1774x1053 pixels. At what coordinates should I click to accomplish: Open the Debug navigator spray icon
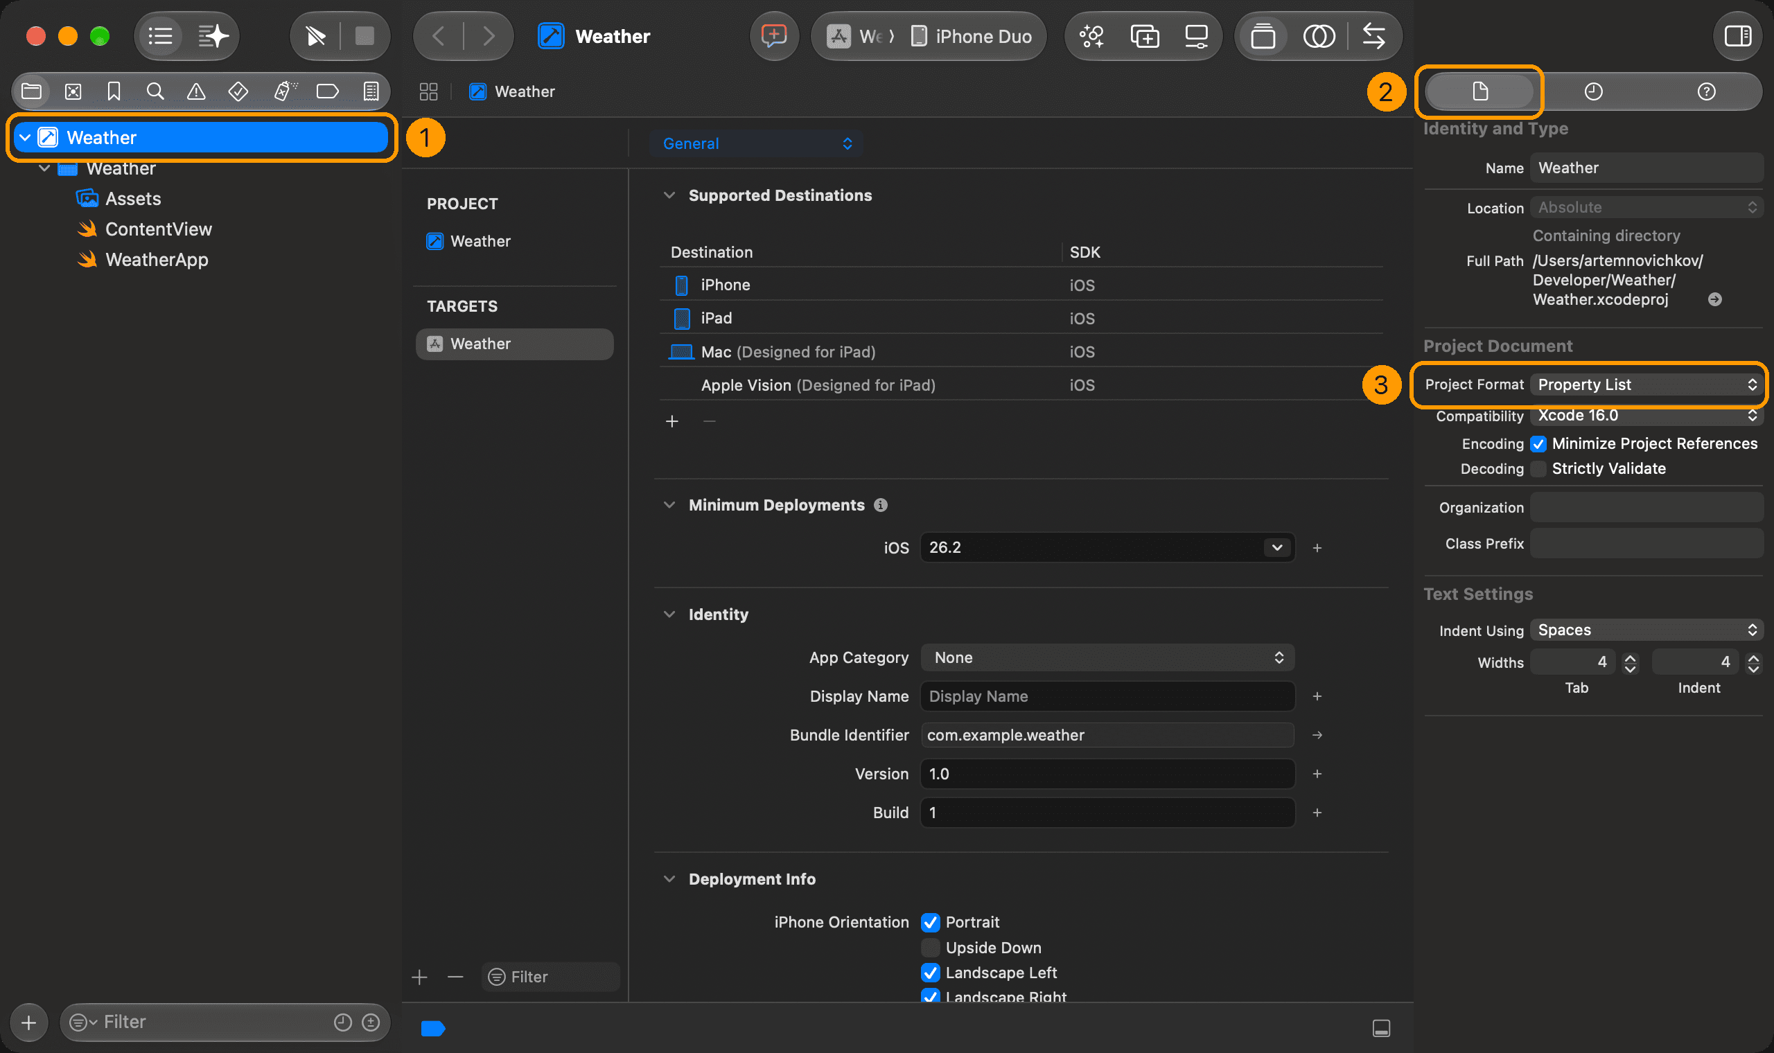point(285,91)
